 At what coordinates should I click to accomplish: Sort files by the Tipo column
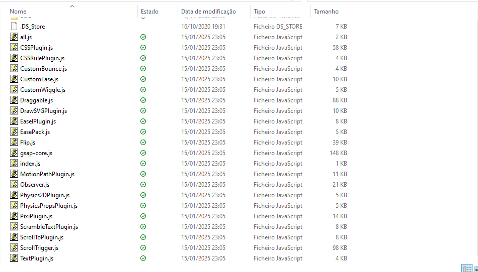point(260,12)
